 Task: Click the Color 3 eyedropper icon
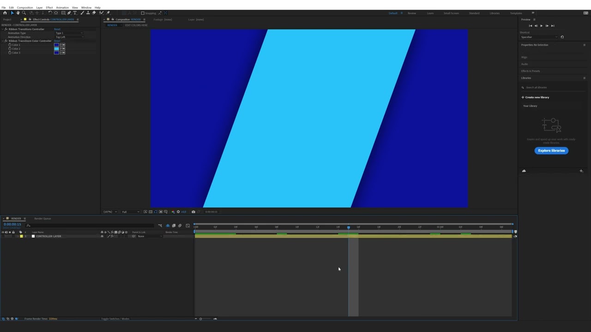point(62,53)
